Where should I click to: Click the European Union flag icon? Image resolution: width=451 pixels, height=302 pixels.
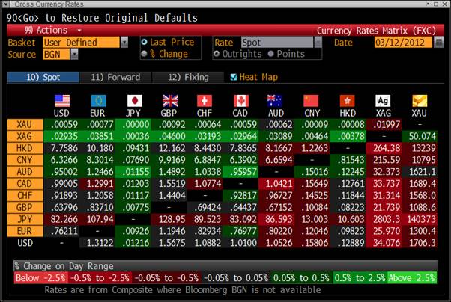(x=98, y=101)
